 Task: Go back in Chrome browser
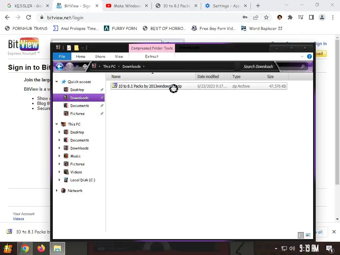(x=7, y=17)
